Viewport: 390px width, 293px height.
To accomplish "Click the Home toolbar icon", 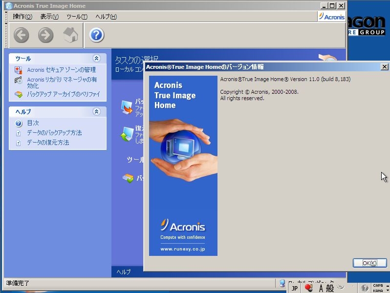I will click(70, 35).
